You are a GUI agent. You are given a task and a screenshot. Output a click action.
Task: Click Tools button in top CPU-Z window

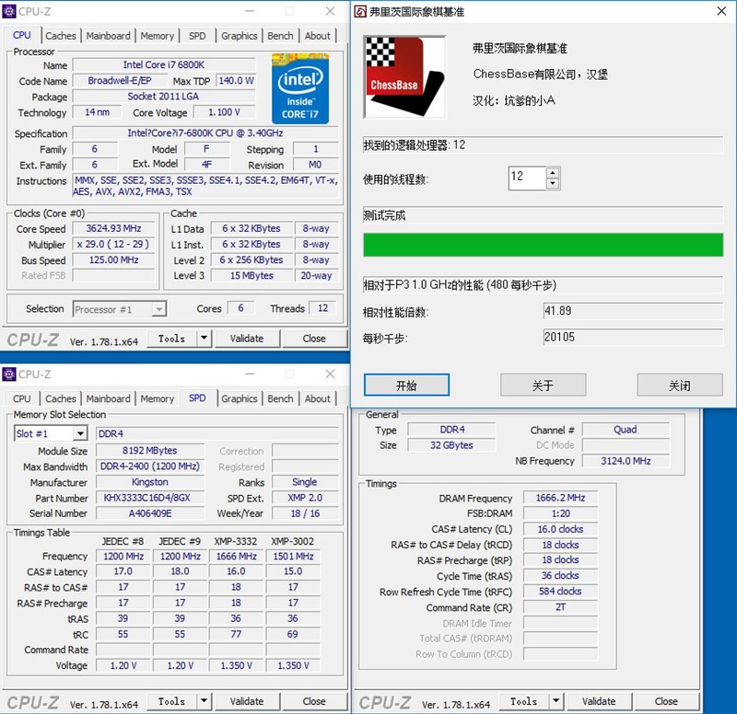171,338
